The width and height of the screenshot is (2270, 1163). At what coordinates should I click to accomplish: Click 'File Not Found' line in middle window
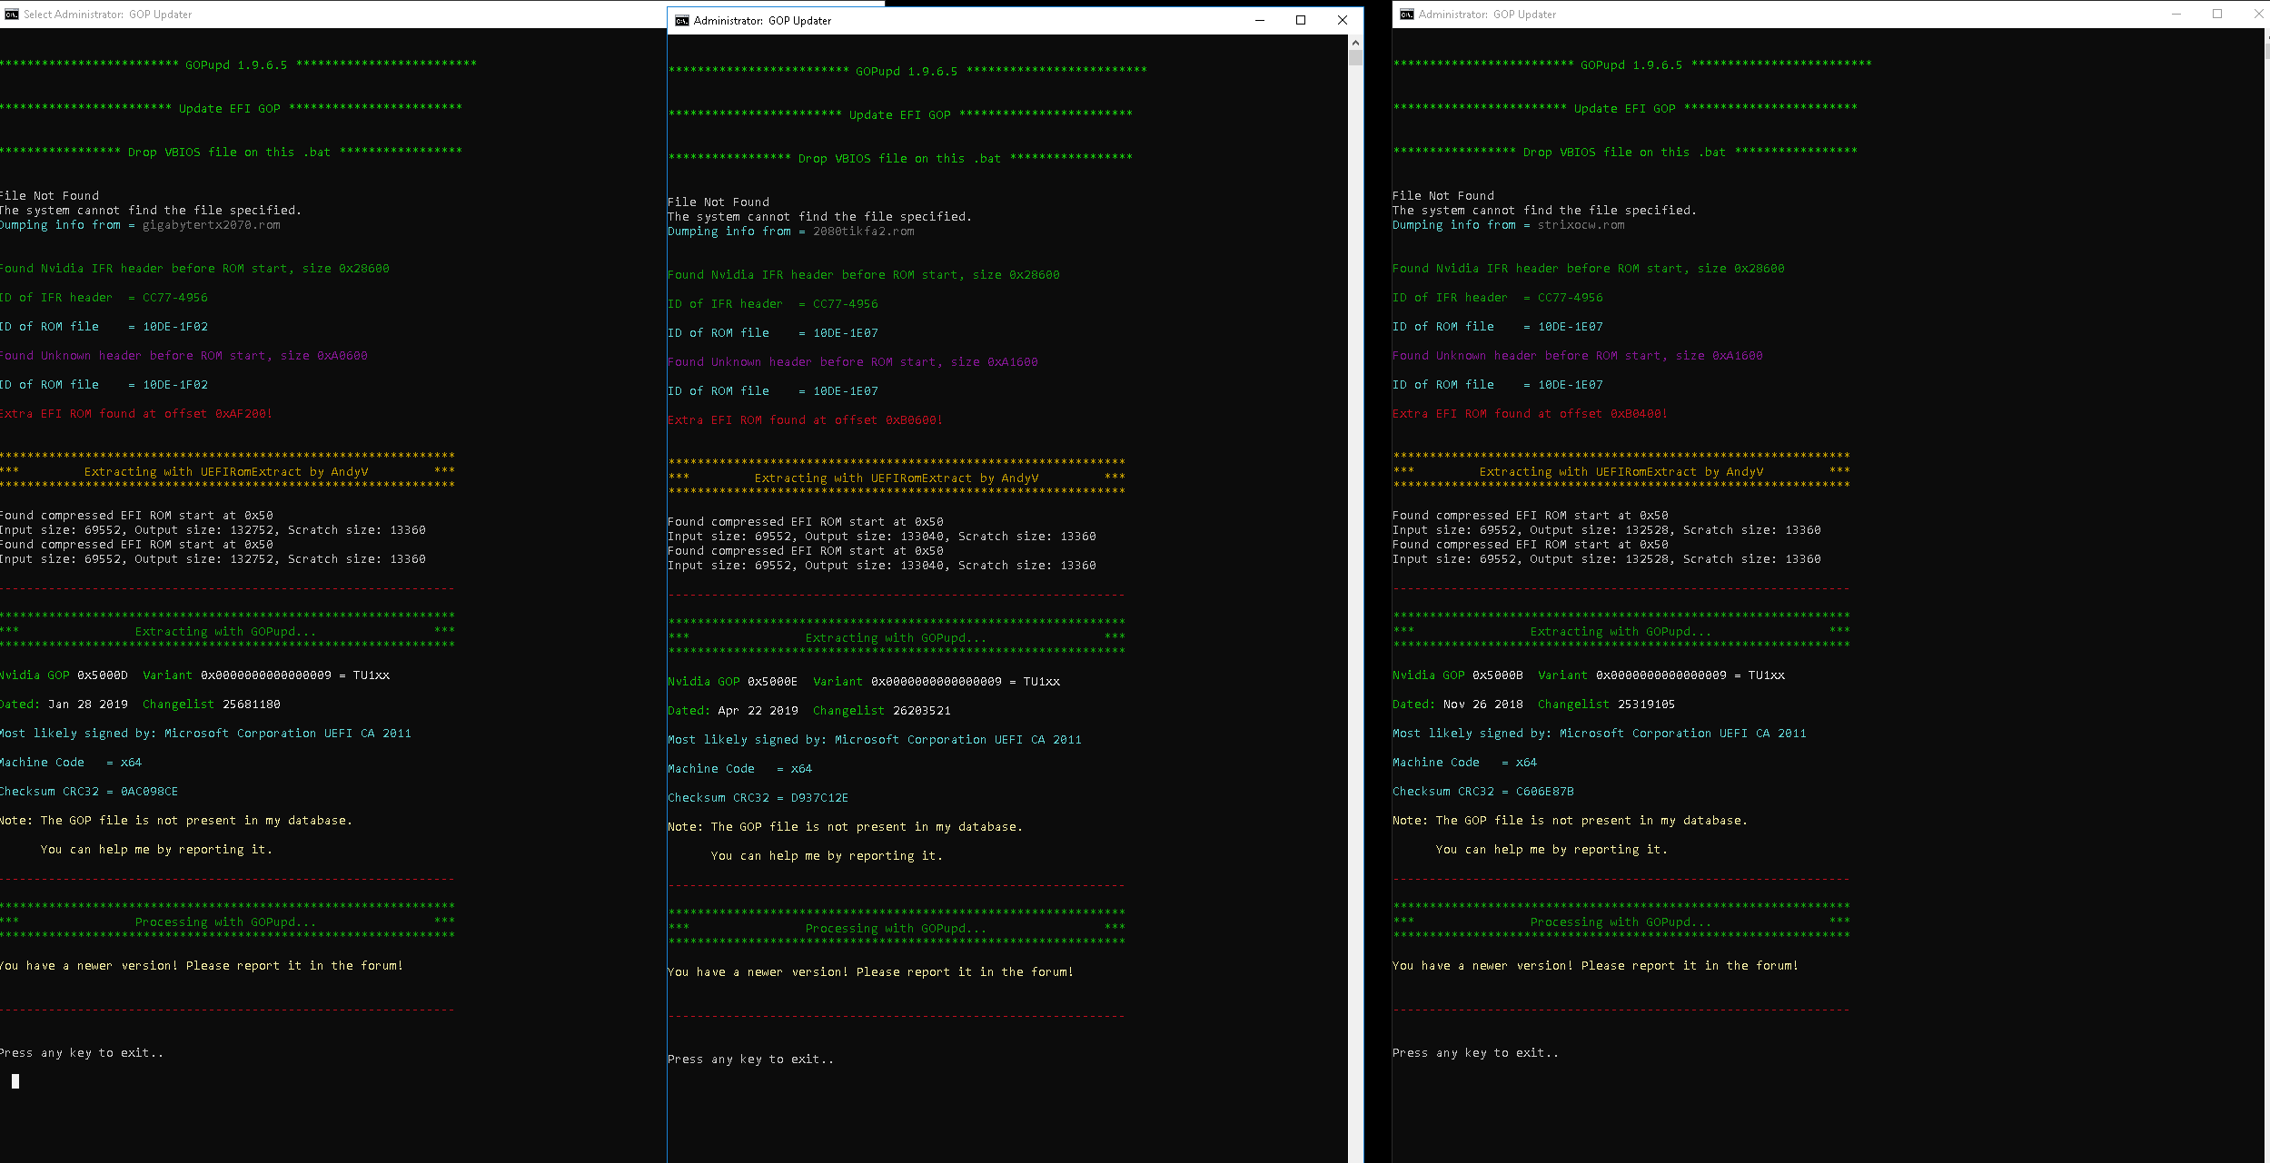point(718,202)
